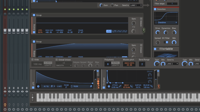Image resolution: width=200 pixels, height=112 pixels.
Task: Choose the sine waveform icon
Action: point(125,31)
